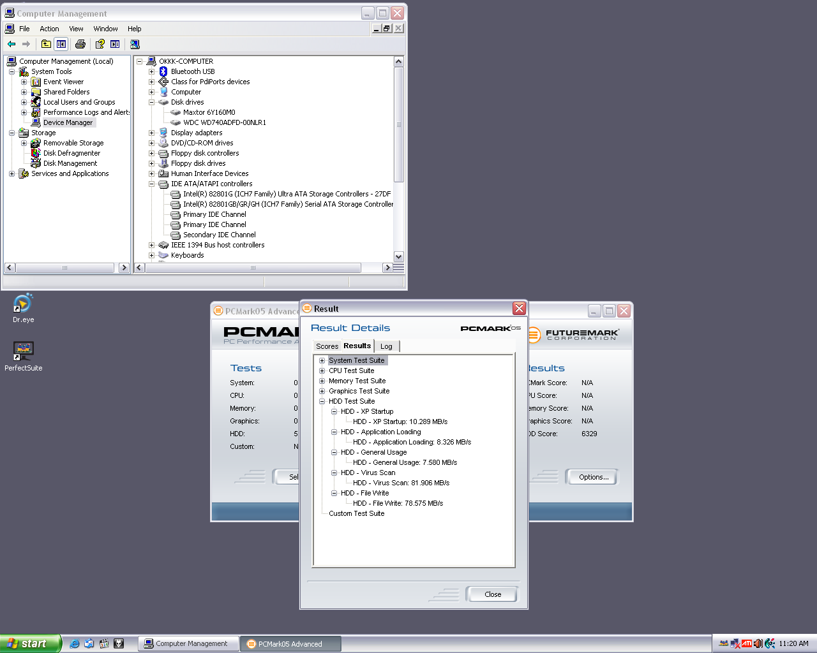
Task: Click the ATI tray icon
Action: 747,643
